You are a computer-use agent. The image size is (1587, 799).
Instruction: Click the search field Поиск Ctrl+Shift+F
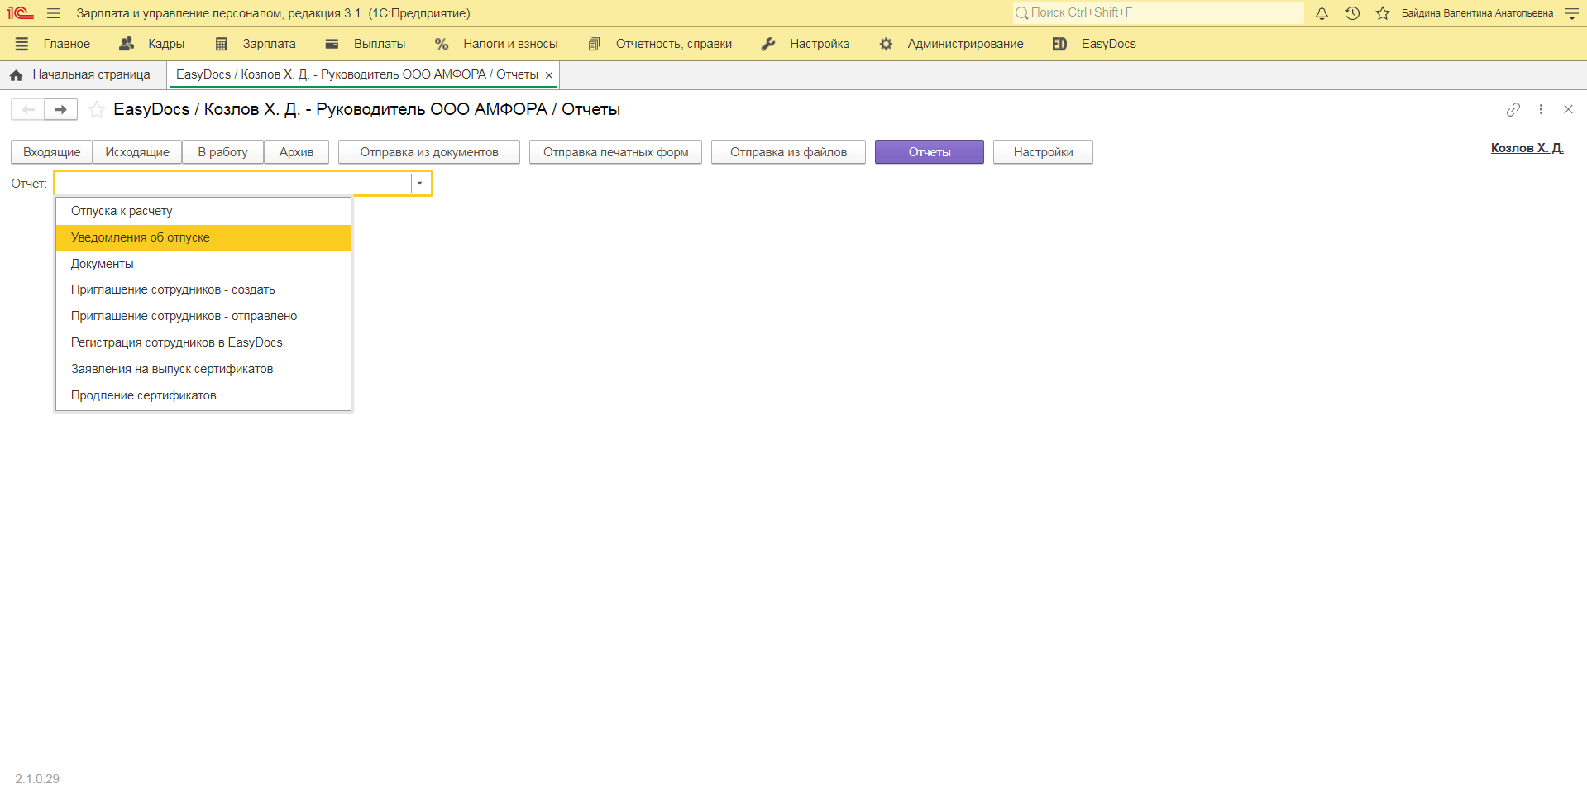[x=1158, y=13]
